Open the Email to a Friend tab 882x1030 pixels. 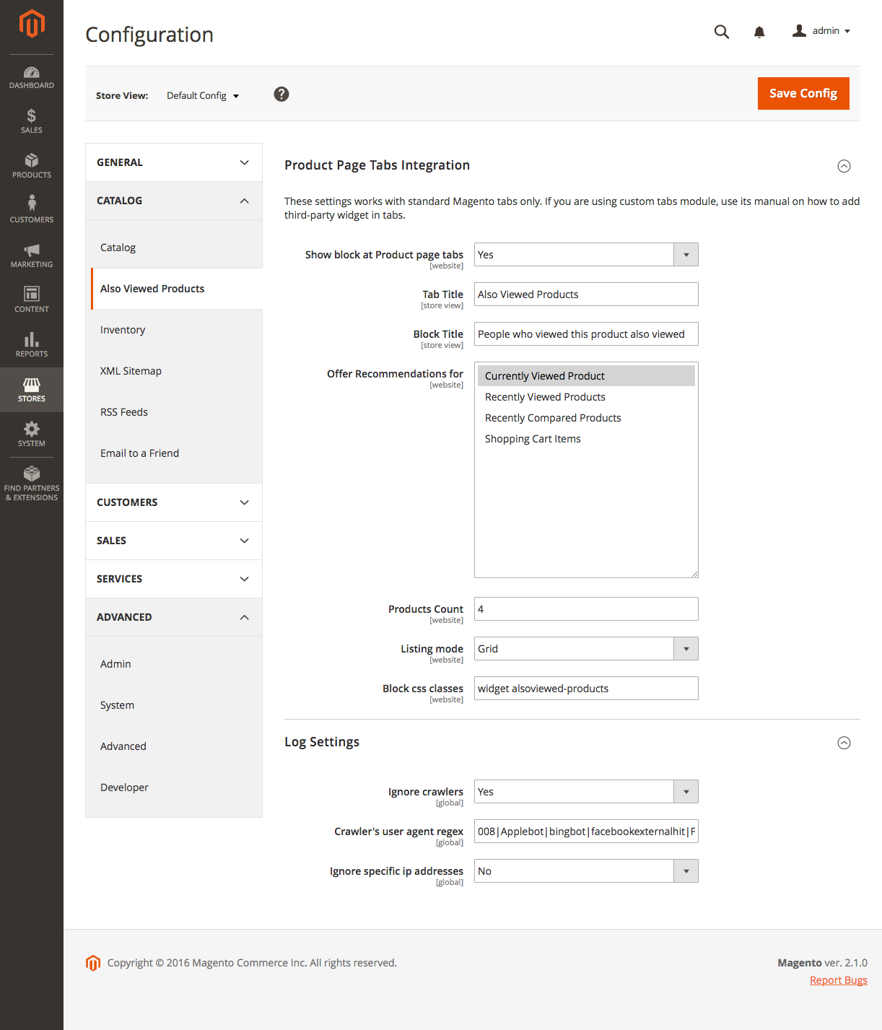174,453
